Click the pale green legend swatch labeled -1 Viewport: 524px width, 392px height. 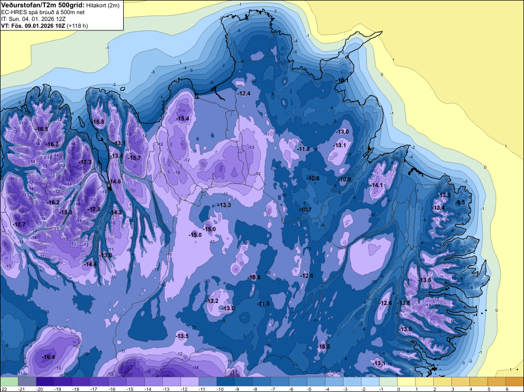coord(388,382)
